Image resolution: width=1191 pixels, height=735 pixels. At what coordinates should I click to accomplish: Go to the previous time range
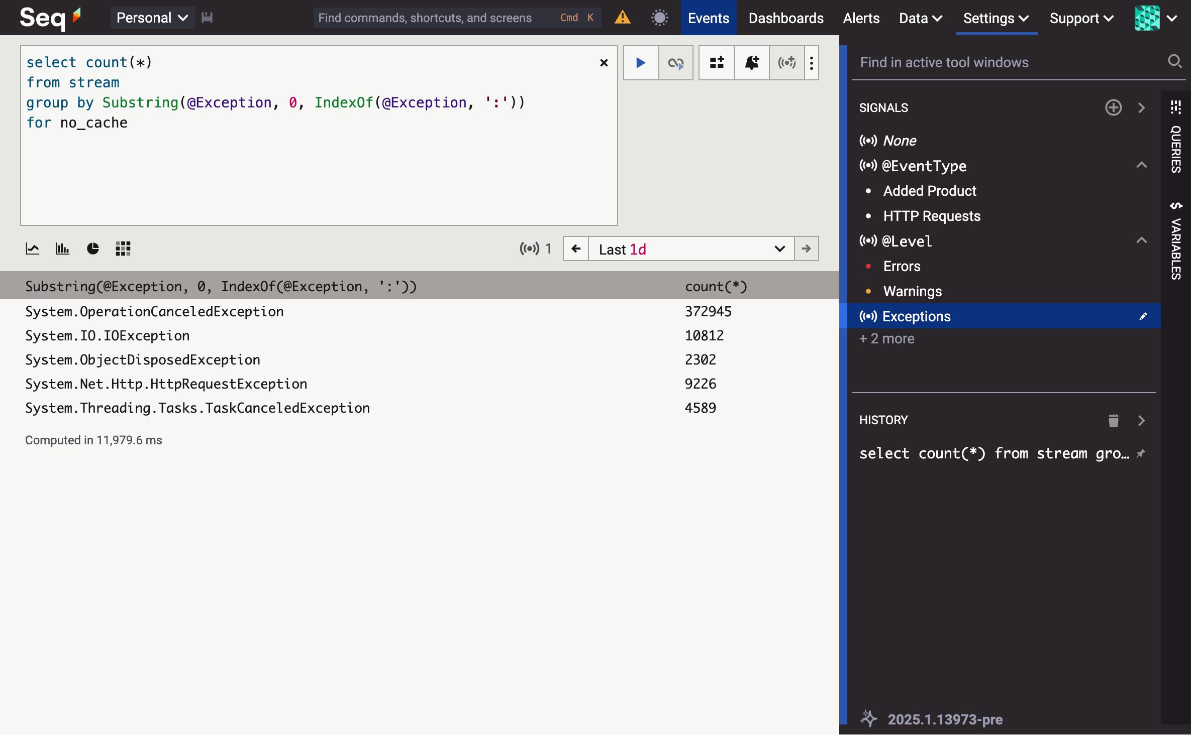[x=576, y=249]
